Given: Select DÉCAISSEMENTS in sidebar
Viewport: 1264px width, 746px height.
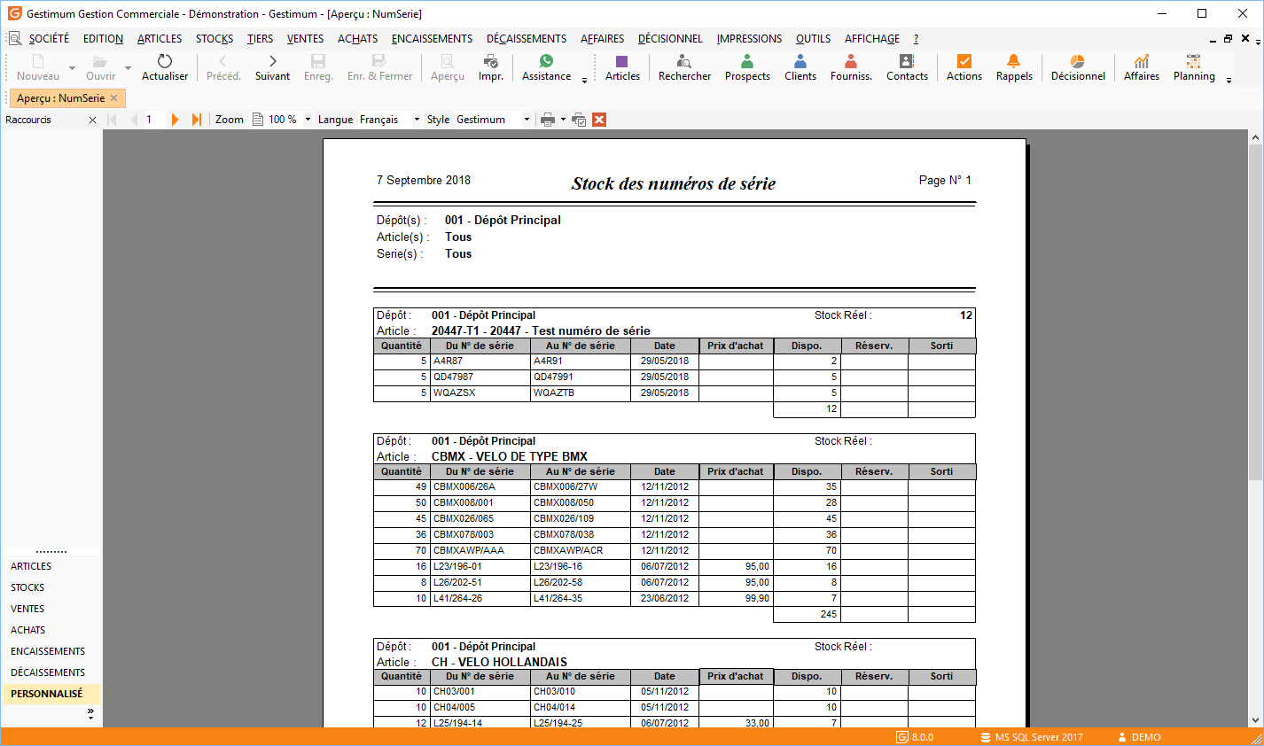Looking at the screenshot, I should click(51, 672).
